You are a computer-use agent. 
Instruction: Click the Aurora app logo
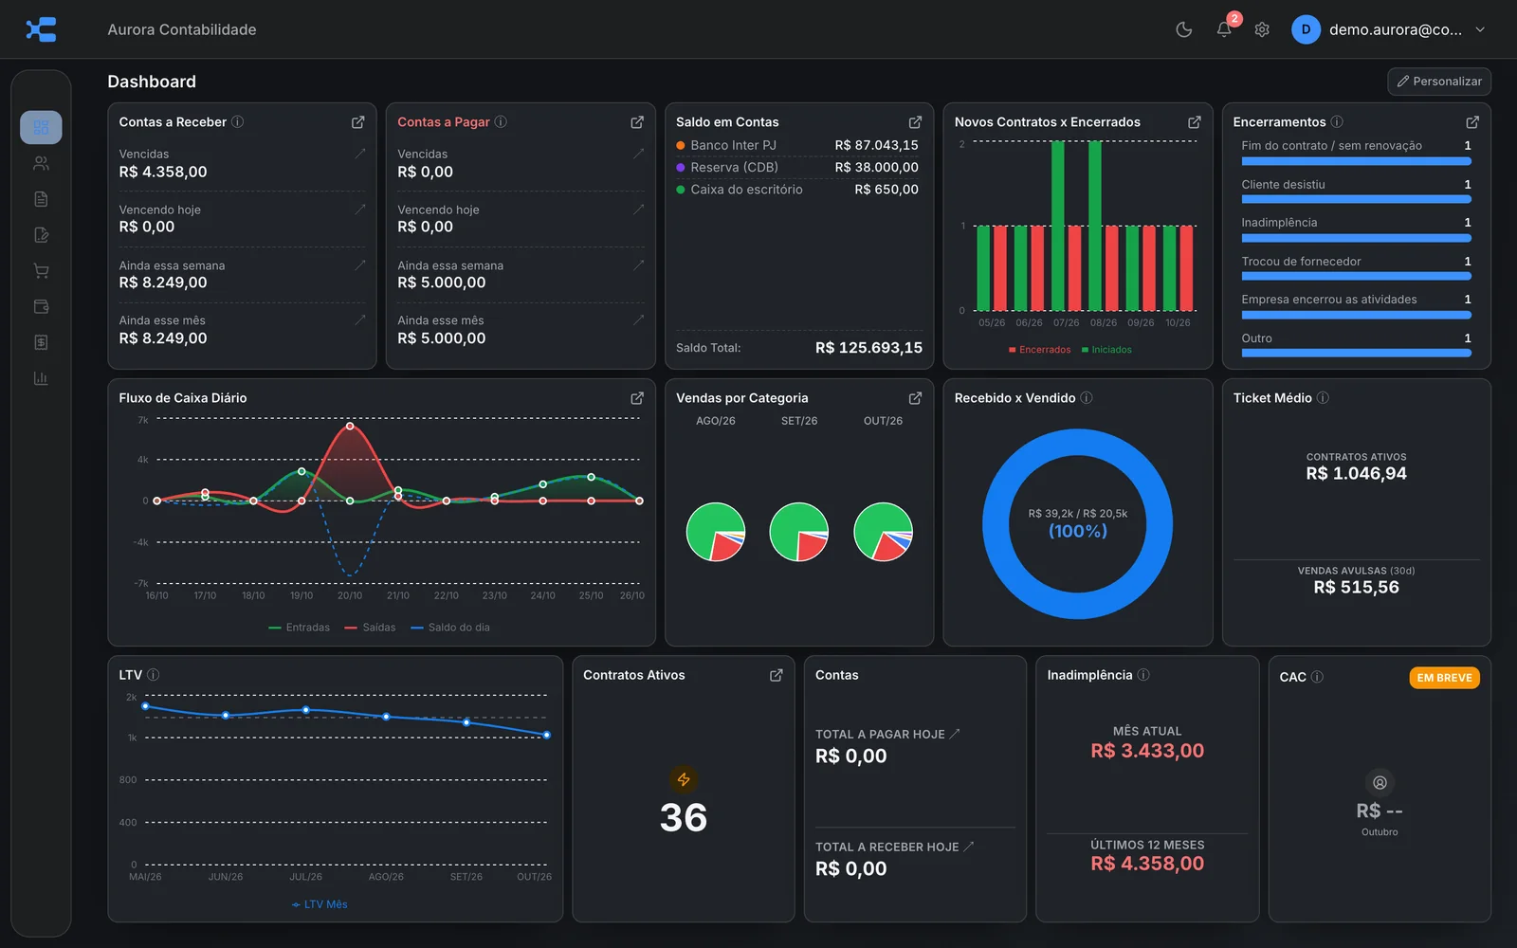[41, 29]
